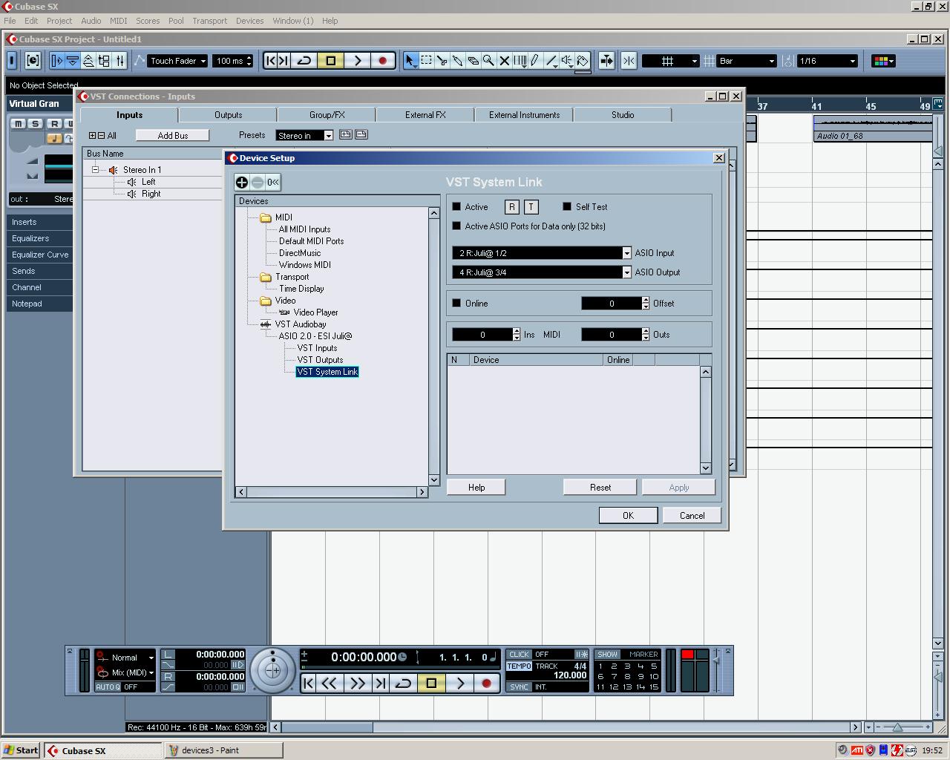Screen dimensions: 950x760
Task: Select Default MIDI Ports in Devices tree
Action: [x=311, y=241]
